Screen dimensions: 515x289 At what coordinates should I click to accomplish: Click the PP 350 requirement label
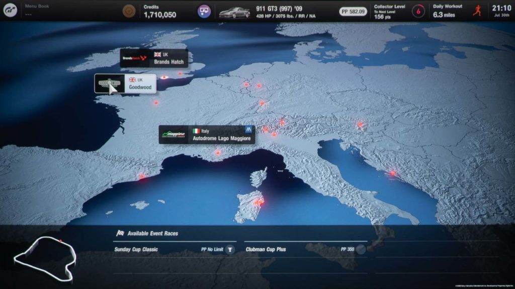(x=348, y=249)
